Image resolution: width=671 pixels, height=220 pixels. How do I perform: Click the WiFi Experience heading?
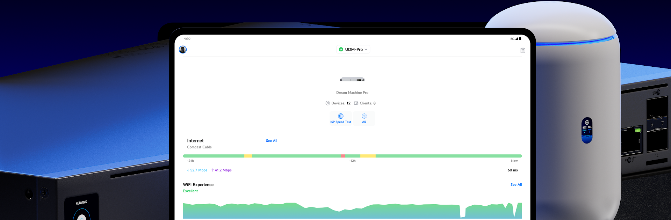(198, 185)
